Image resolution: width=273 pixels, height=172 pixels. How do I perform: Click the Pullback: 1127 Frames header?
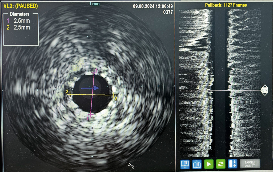[226, 5]
